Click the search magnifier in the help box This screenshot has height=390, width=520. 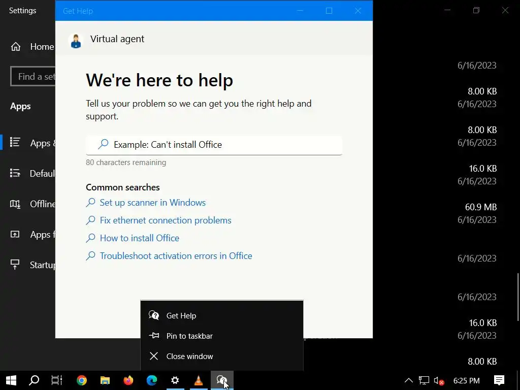click(103, 144)
